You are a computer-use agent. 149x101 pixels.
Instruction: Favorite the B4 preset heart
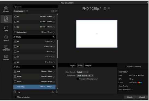pos(53,22)
